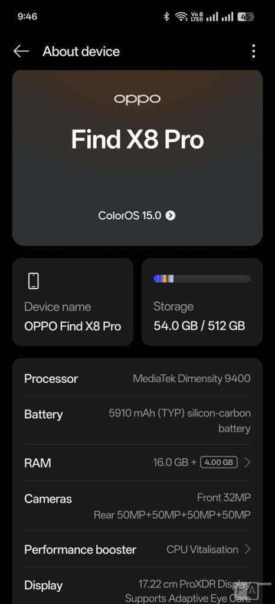Tap the OPPO logo on banner
The width and height of the screenshot is (275, 604).
(137, 99)
